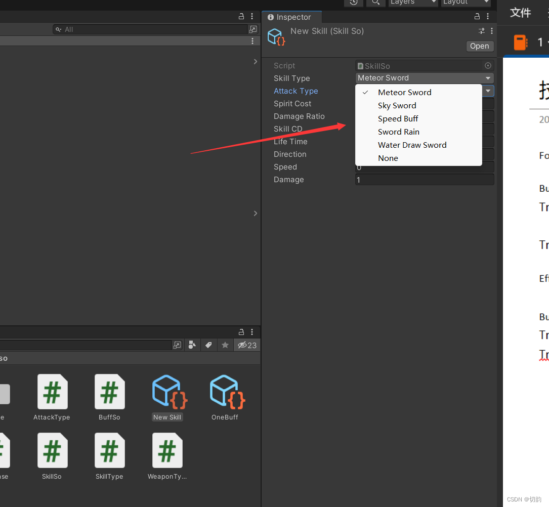This screenshot has width=549, height=507.
Task: Toggle hidden packages visibility showing 23
Action: point(247,345)
